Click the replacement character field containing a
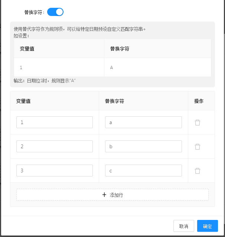 (143, 122)
